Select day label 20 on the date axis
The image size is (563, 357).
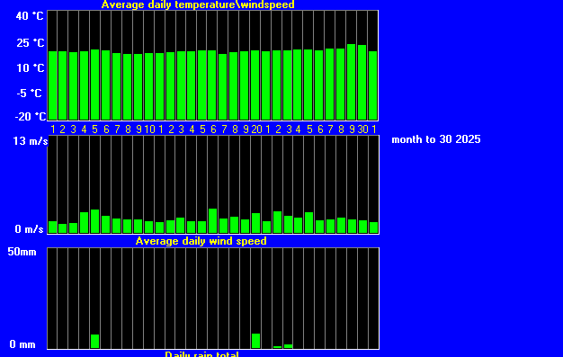tap(256, 129)
